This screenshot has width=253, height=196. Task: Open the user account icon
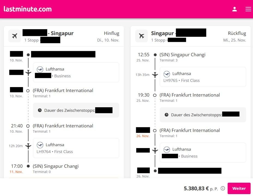pos(234,9)
